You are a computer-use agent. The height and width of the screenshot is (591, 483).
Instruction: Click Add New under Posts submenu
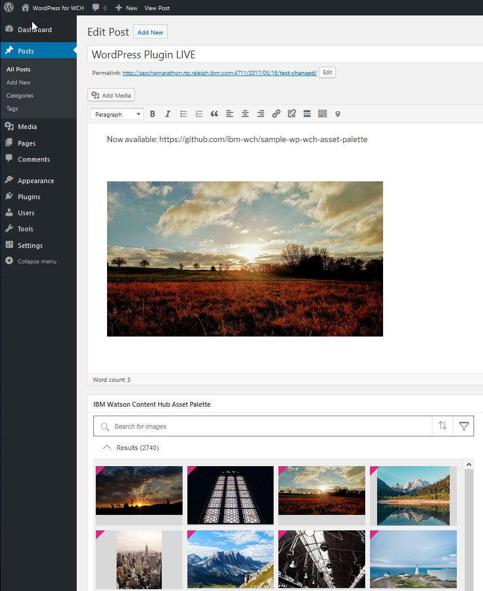click(18, 82)
